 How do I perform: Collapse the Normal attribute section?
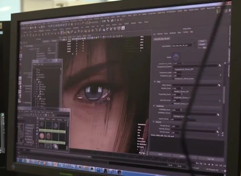click(x=154, y=122)
